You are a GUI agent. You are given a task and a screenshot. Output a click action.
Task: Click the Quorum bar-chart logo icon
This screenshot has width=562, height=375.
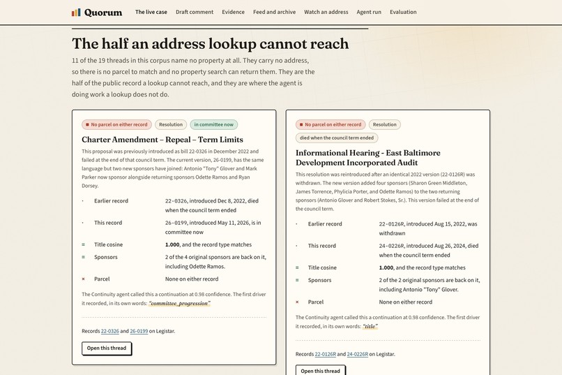(76, 13)
